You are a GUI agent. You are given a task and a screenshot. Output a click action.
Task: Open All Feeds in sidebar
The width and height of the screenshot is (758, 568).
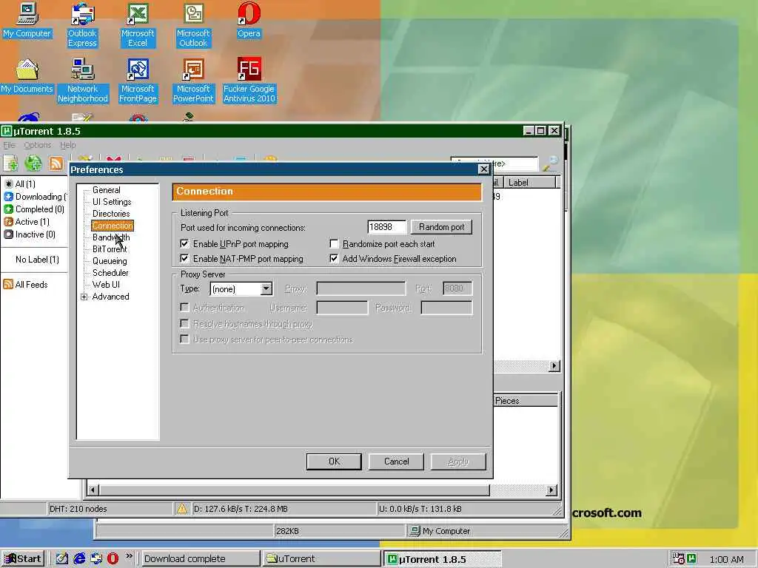(x=26, y=285)
